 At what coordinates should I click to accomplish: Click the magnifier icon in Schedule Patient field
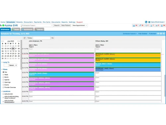(x=22, y=25)
